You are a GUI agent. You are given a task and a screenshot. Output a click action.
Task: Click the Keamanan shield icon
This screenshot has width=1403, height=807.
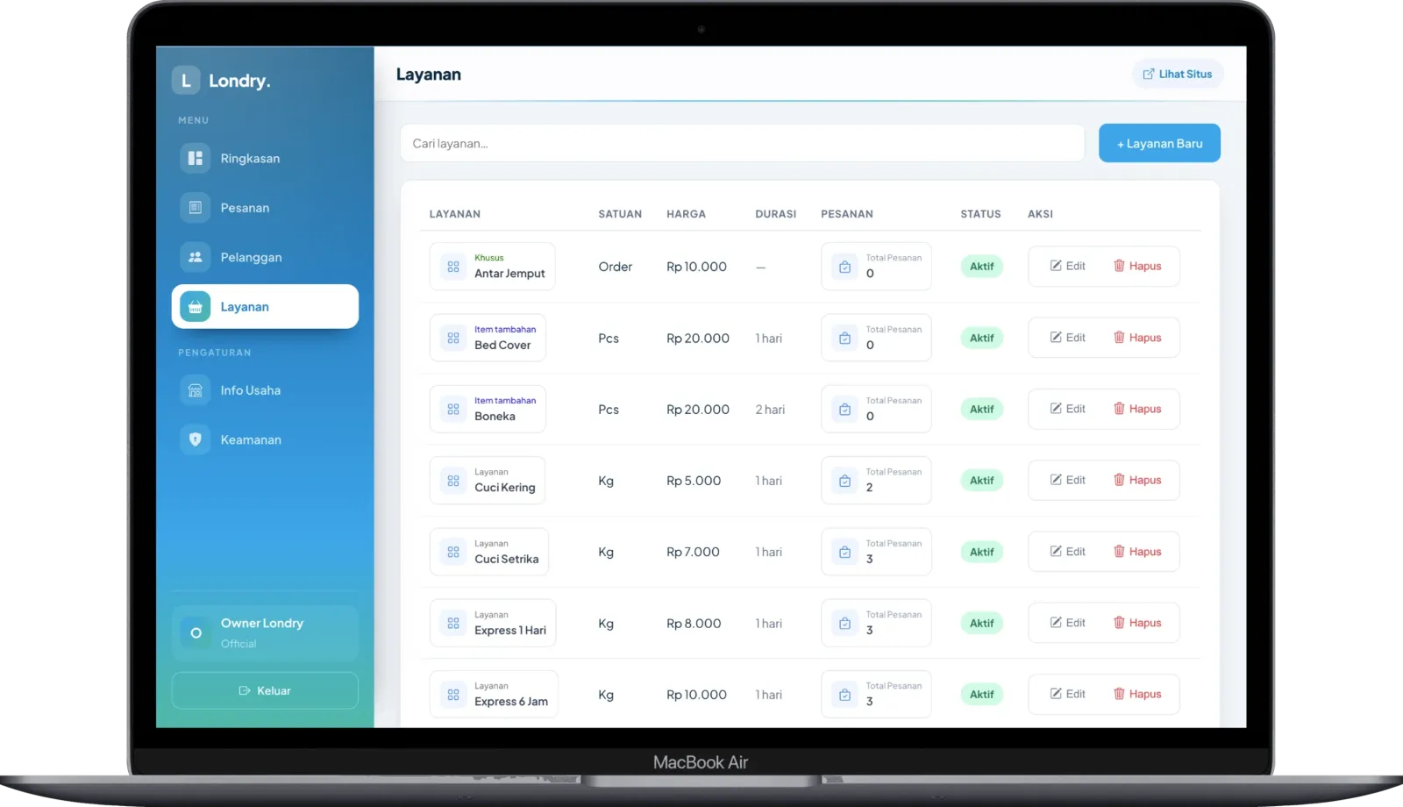(x=196, y=439)
